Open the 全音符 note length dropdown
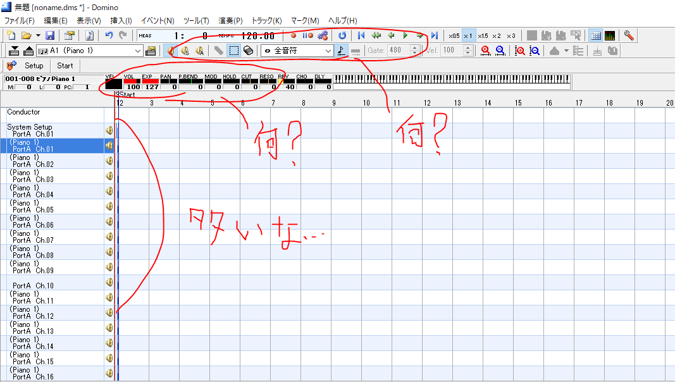Viewport: 675px width, 382px height. tap(297, 51)
